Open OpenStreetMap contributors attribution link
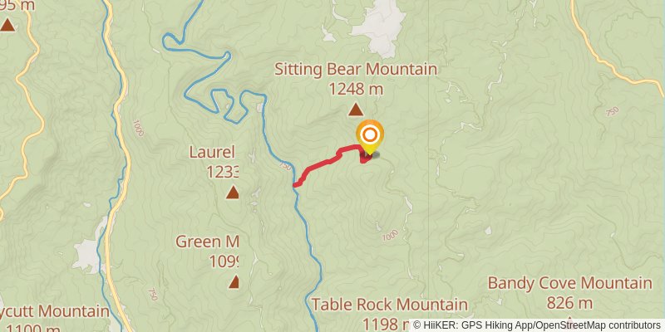 click(597, 325)
